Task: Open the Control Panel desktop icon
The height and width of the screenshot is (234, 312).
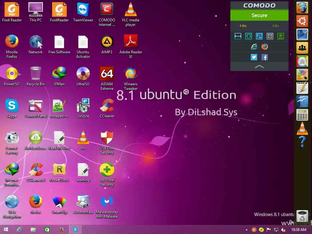Action: [35, 108]
